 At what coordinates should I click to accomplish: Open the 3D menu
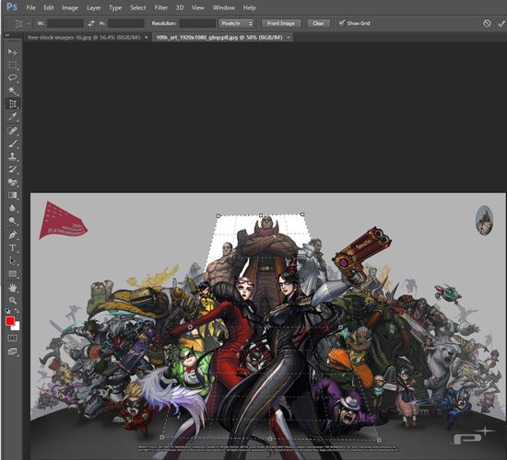tap(180, 7)
